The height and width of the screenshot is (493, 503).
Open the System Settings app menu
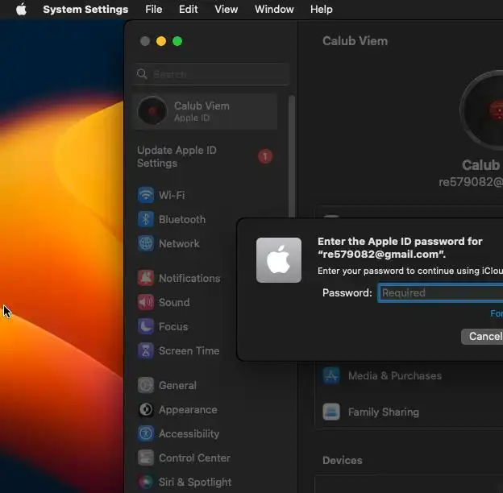pos(85,10)
